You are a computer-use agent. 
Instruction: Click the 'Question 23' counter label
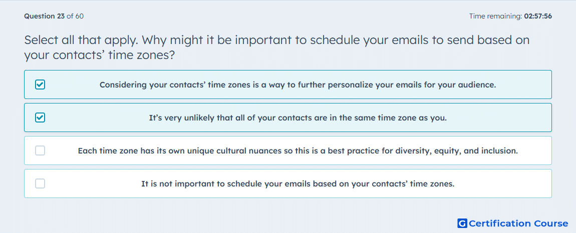pyautogui.click(x=45, y=16)
